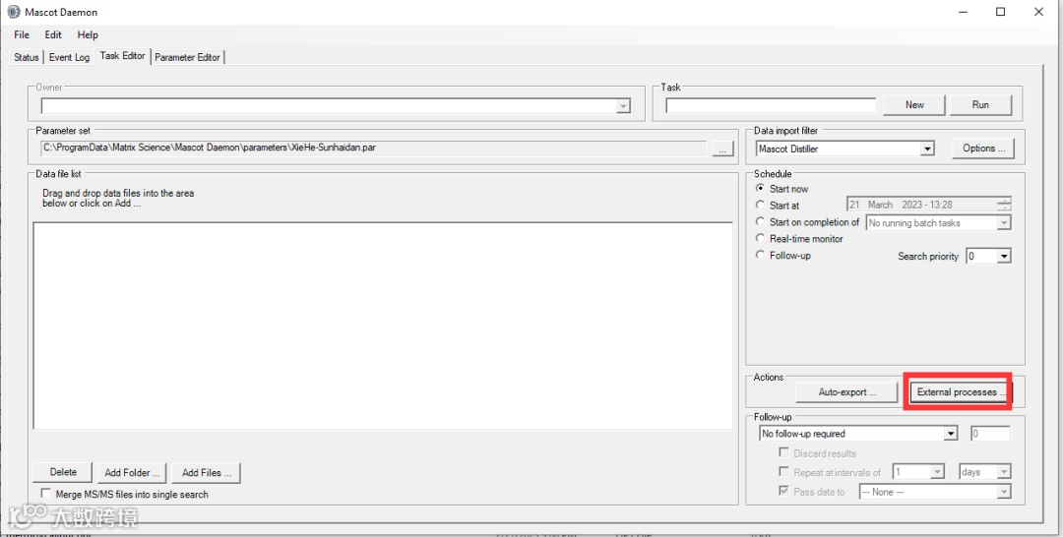1063x537 pixels.
Task: Click the Start at date-time stepper
Action: pos(1004,205)
